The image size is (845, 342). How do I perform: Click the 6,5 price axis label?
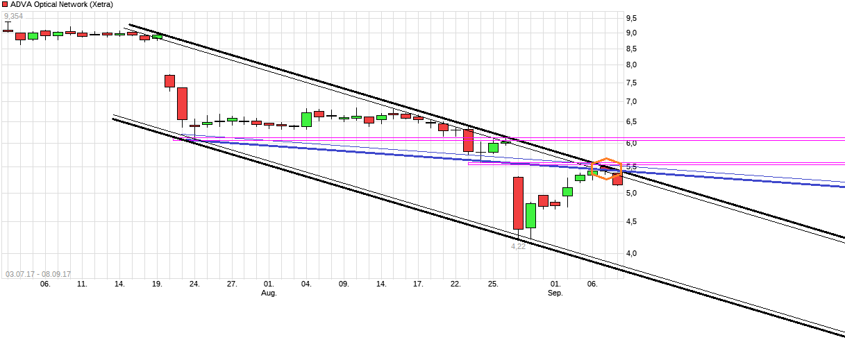coord(632,122)
